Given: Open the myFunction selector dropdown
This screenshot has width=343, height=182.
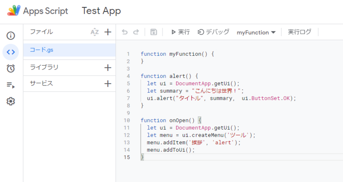Looking at the screenshot, I should [x=256, y=33].
